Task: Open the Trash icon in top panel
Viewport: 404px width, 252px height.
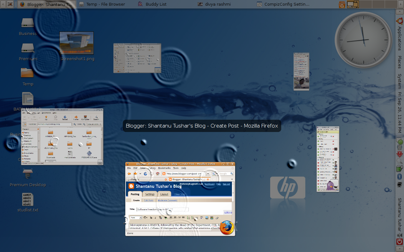Action: (x=342, y=4)
